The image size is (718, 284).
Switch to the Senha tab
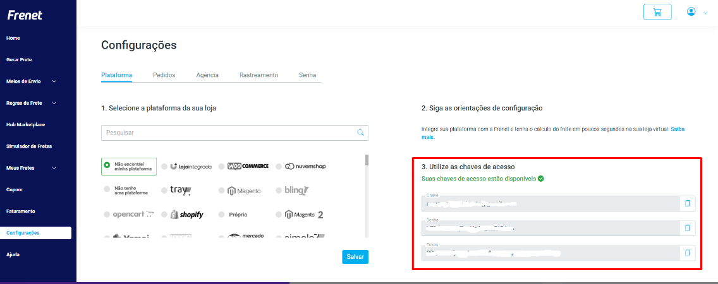coord(307,75)
